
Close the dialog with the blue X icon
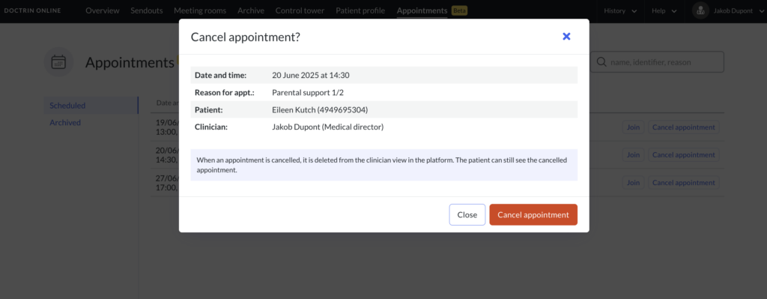coord(566,36)
